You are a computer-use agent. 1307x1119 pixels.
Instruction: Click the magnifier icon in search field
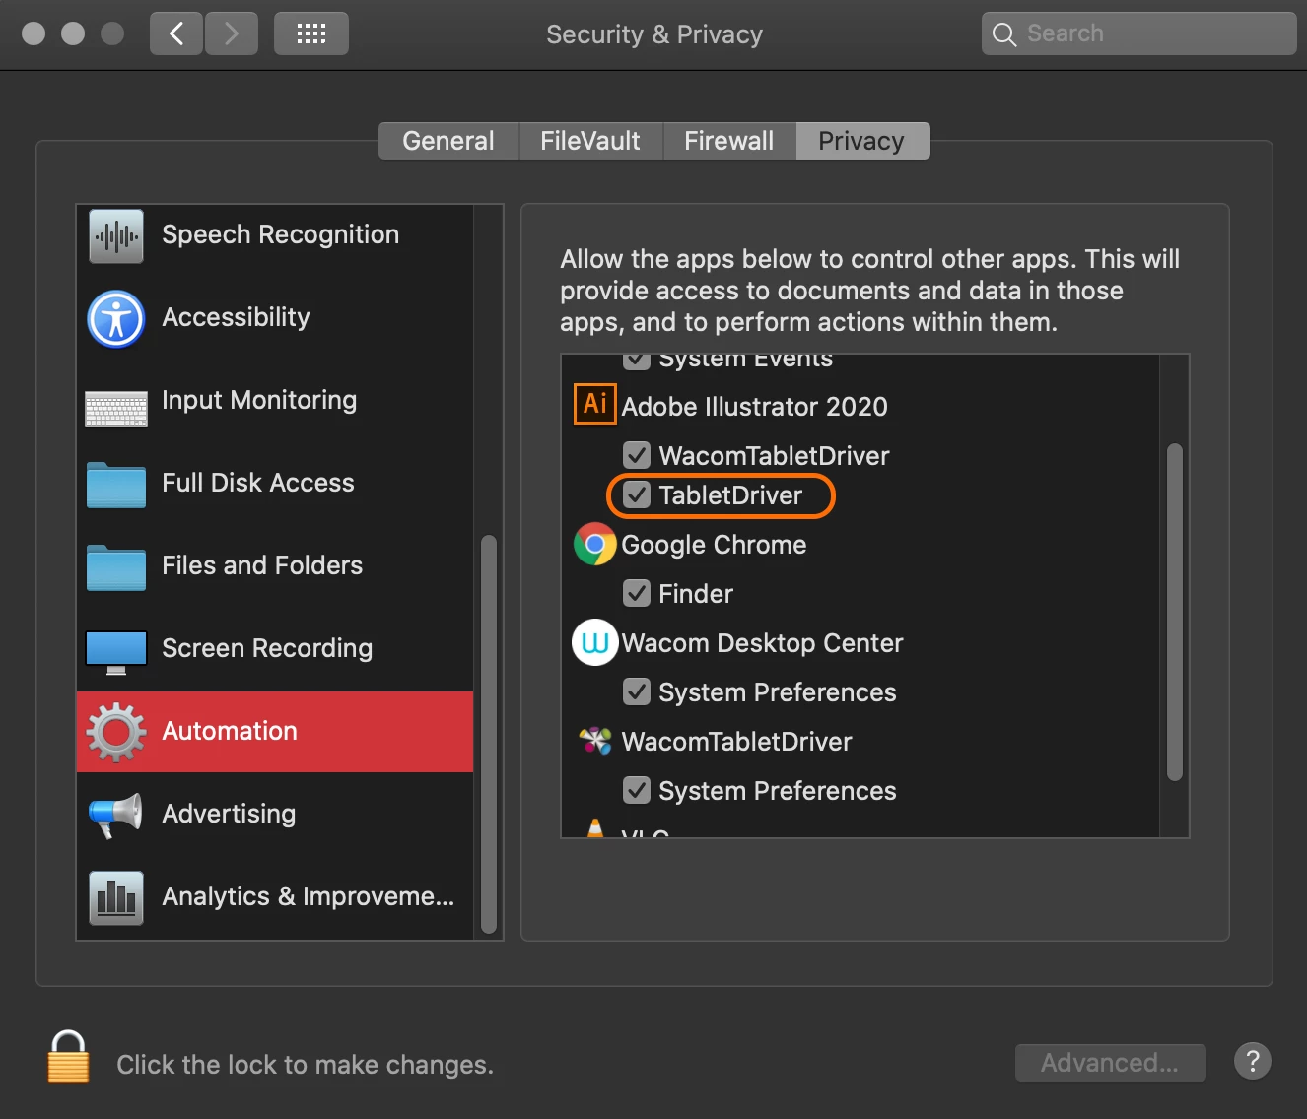pyautogui.click(x=1003, y=34)
